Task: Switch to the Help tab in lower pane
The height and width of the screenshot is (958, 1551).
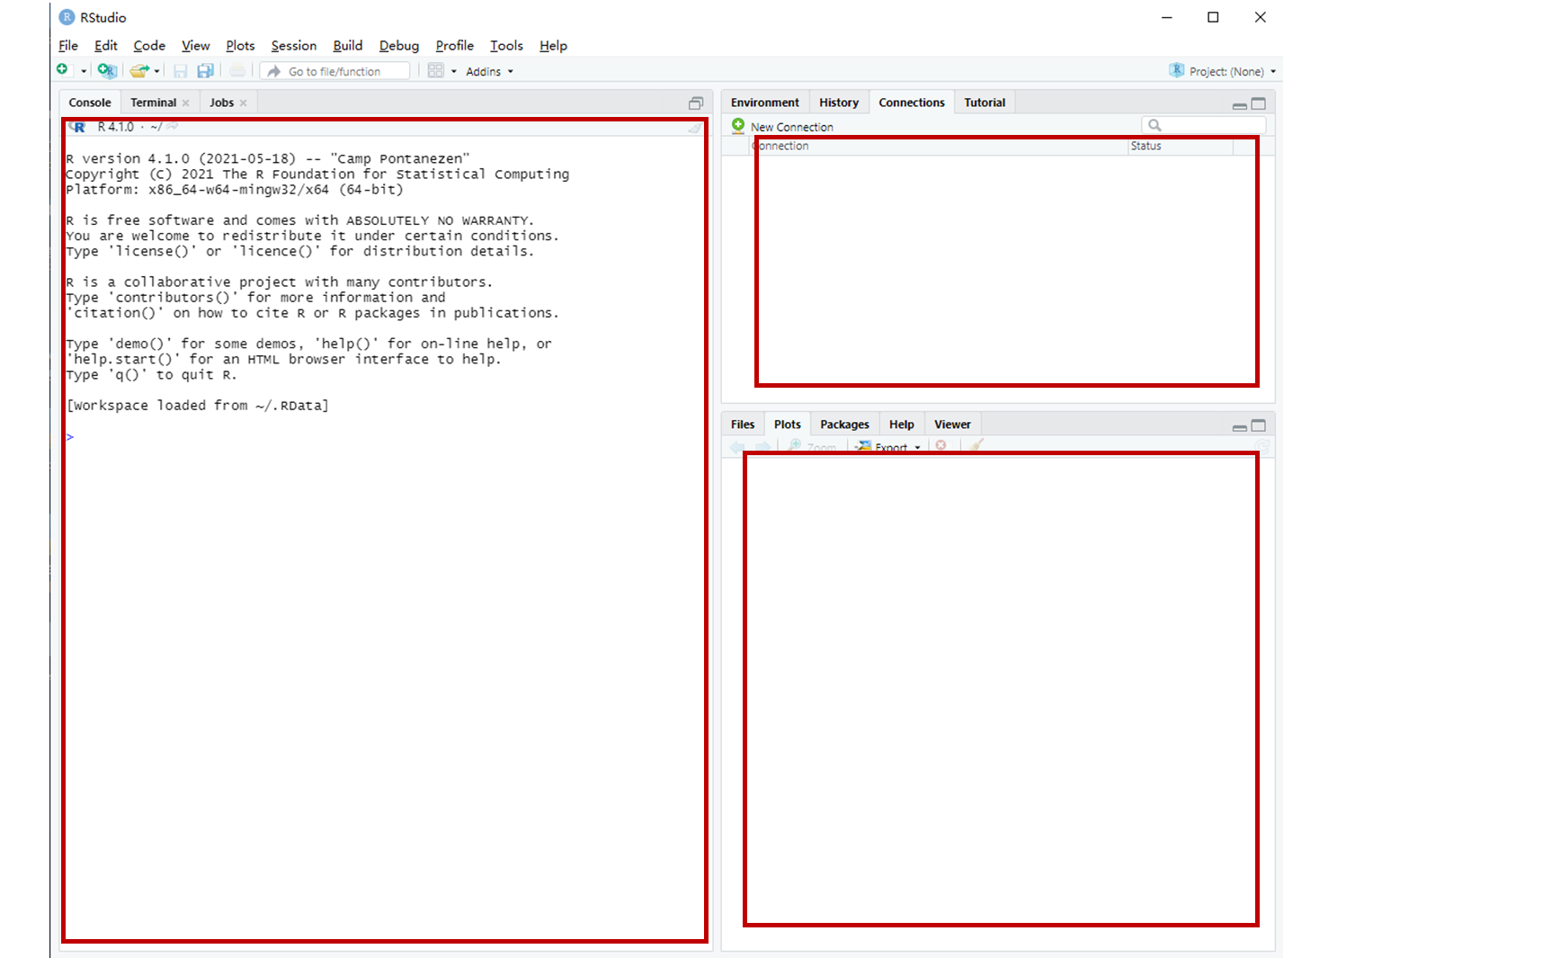Action: coord(902,425)
